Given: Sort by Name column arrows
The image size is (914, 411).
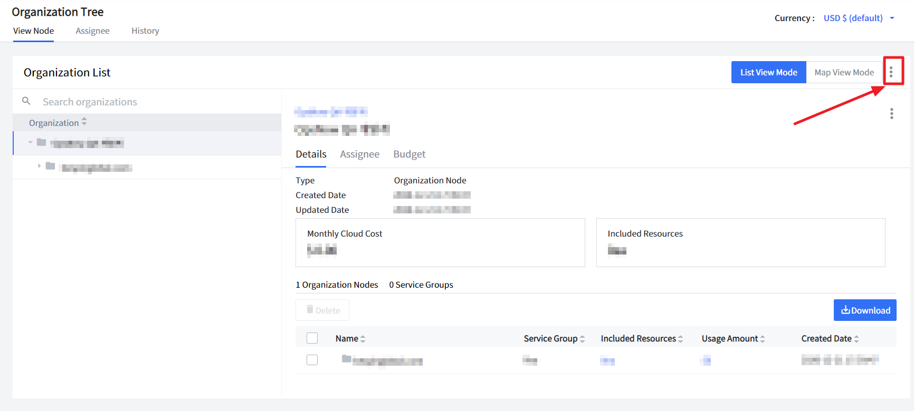Looking at the screenshot, I should (x=363, y=339).
